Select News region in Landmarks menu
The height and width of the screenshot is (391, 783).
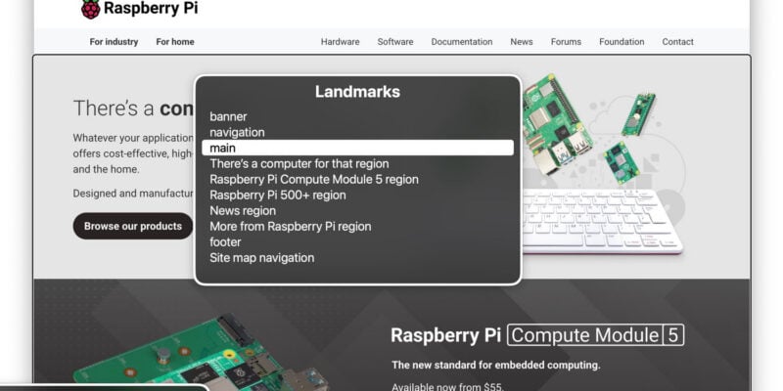click(x=243, y=210)
